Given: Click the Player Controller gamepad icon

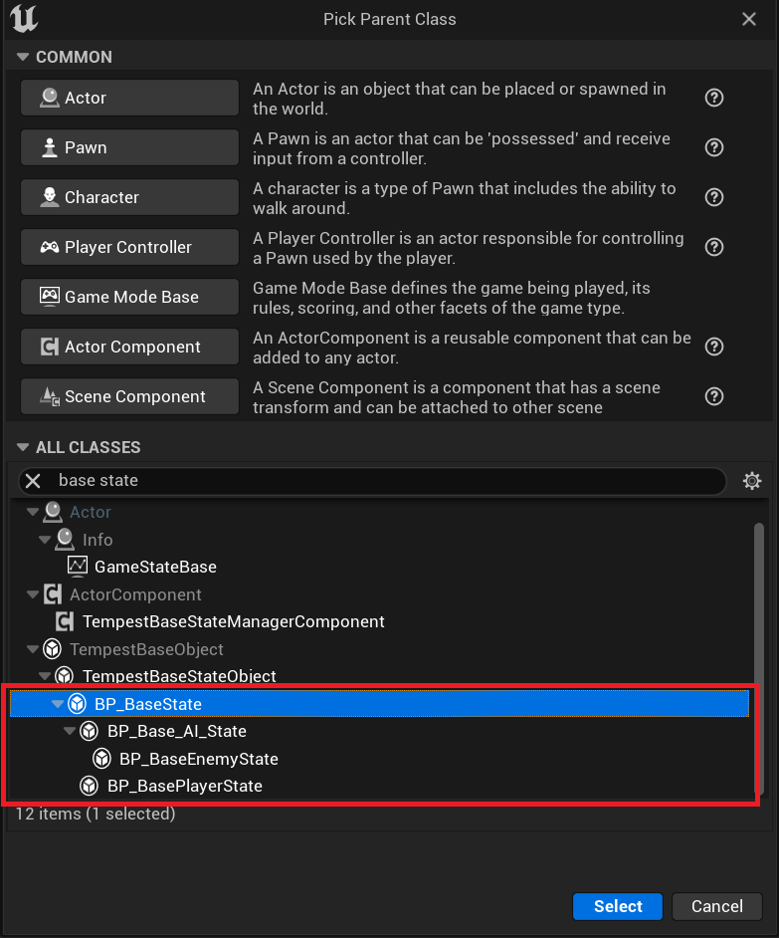Looking at the screenshot, I should pos(48,247).
